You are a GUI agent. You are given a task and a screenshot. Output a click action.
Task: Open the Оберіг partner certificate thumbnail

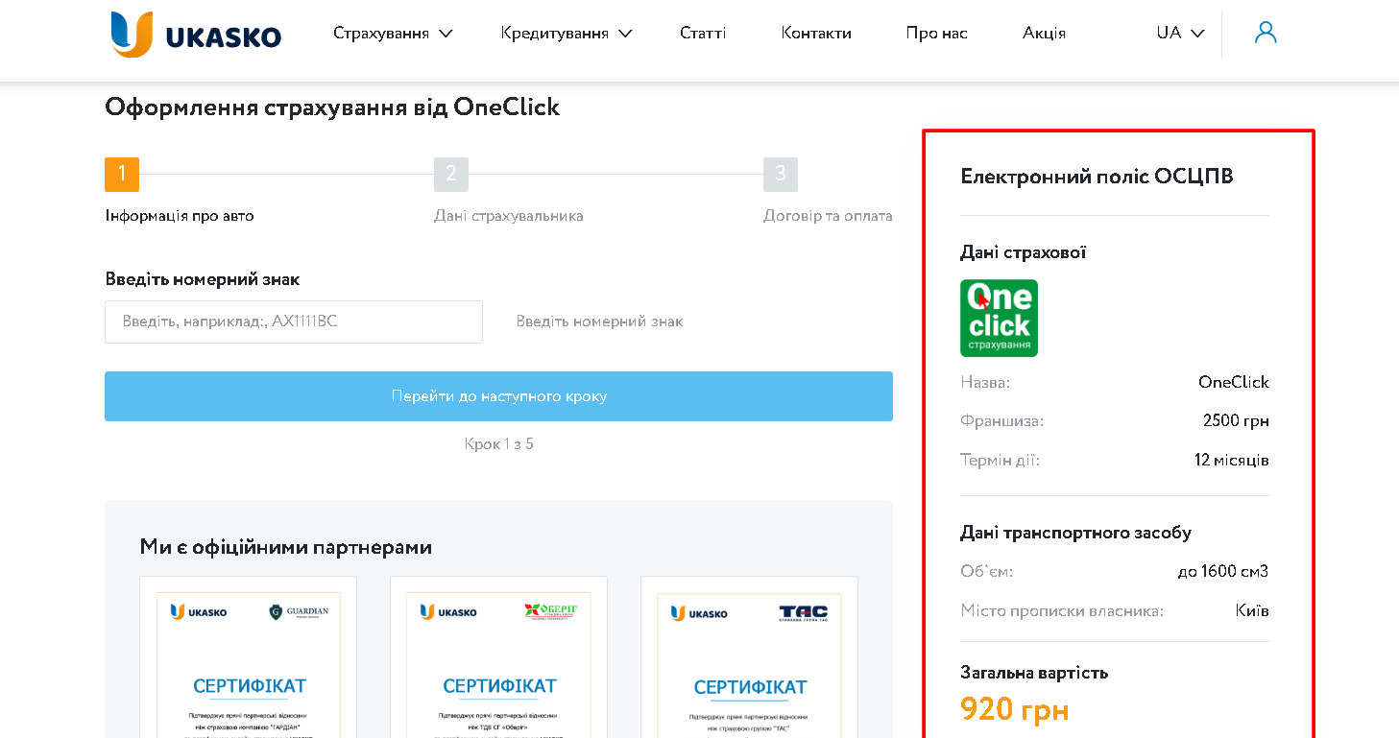click(498, 657)
